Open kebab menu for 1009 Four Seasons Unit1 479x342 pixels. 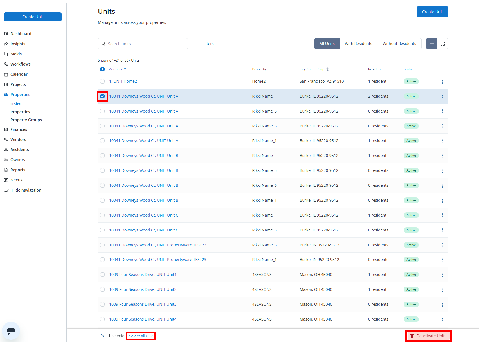tap(443, 275)
